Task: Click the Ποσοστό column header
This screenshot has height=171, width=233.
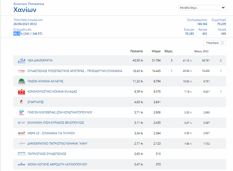Action: [136, 51]
